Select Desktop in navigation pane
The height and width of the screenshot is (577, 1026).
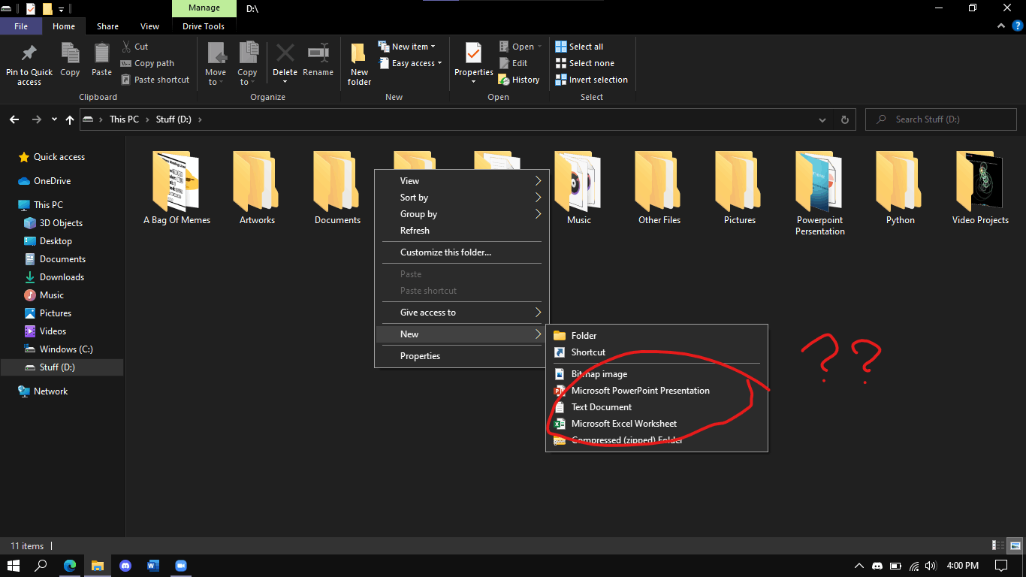click(x=56, y=241)
